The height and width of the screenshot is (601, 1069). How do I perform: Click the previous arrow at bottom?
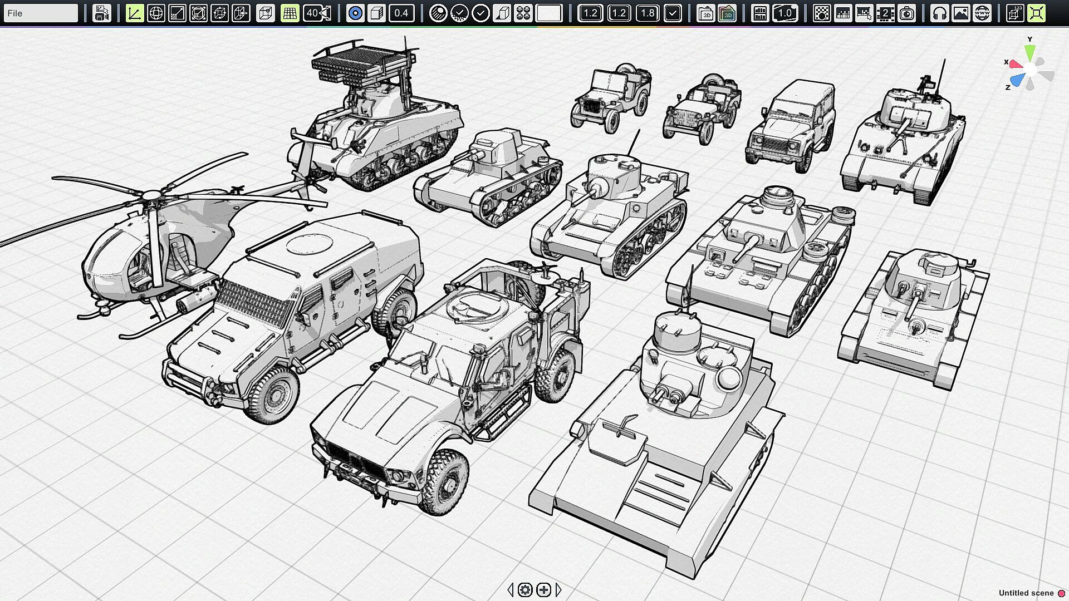511,589
